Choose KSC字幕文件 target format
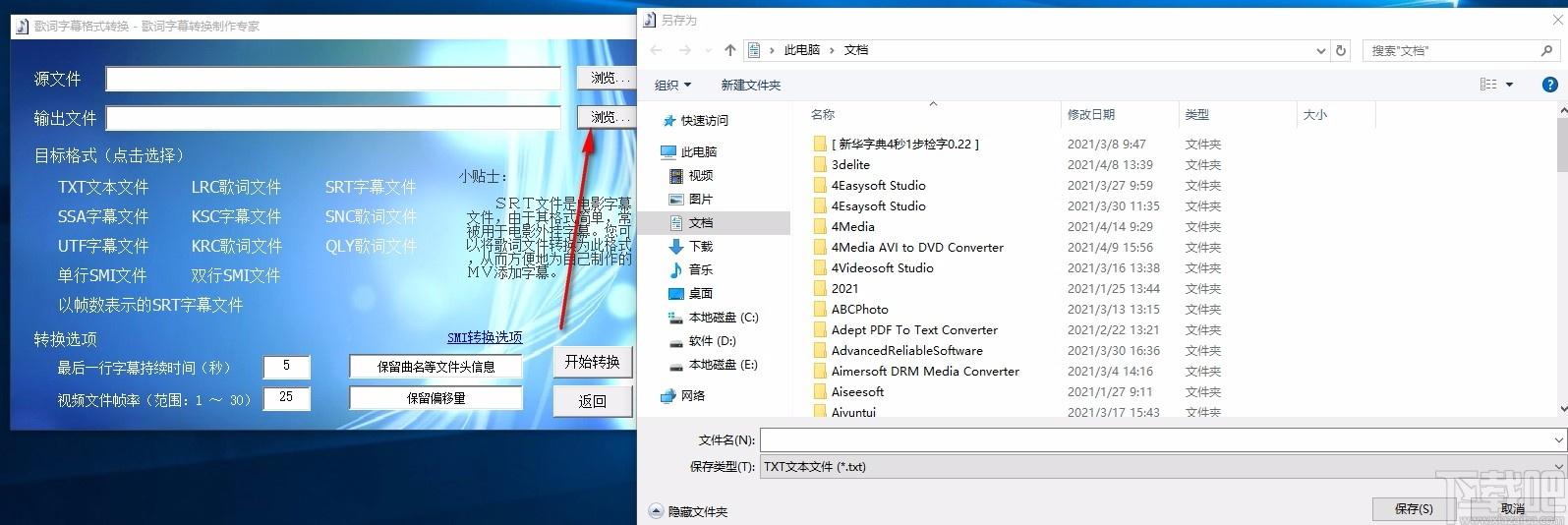 236,216
